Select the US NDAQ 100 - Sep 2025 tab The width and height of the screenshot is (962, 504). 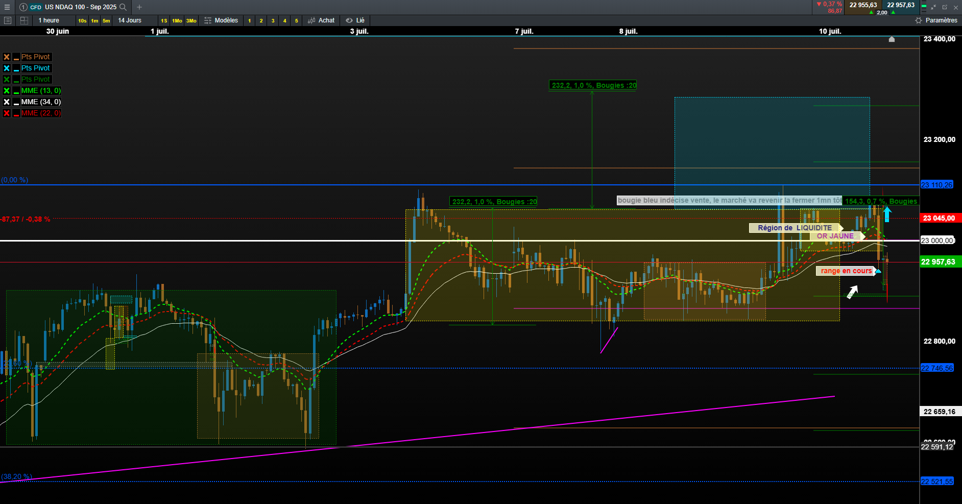point(81,7)
